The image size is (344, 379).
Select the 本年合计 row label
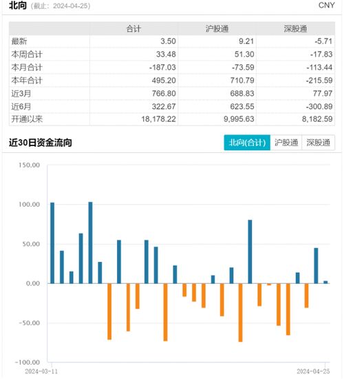[27, 80]
